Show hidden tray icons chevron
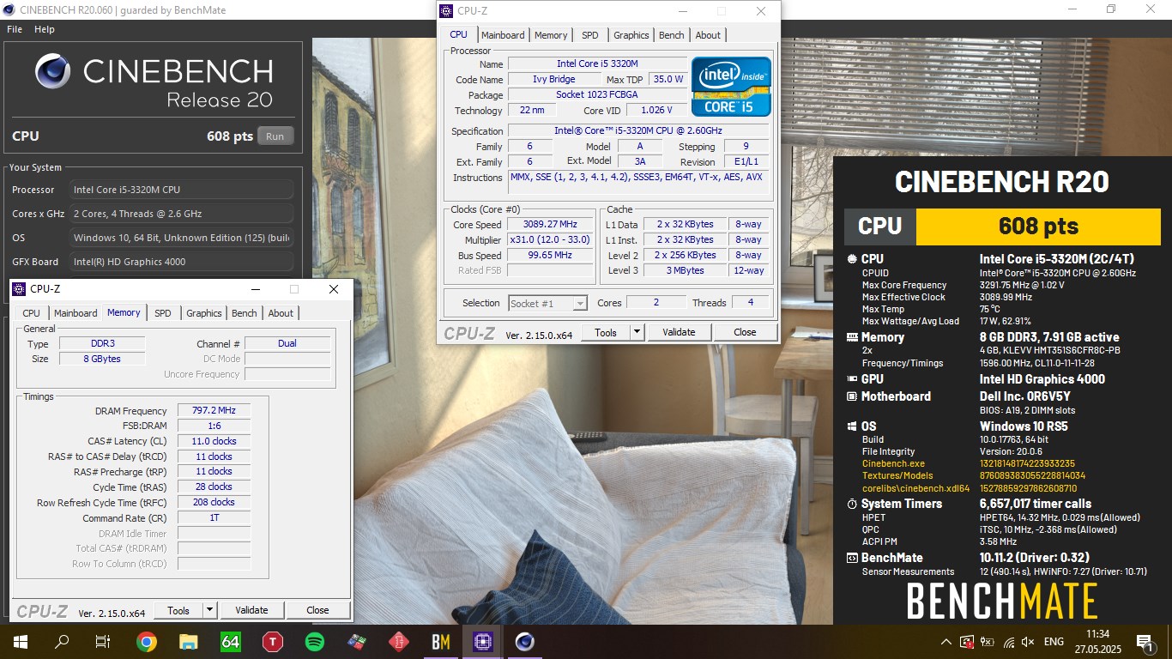Viewport: 1172px width, 659px height. coord(946,642)
